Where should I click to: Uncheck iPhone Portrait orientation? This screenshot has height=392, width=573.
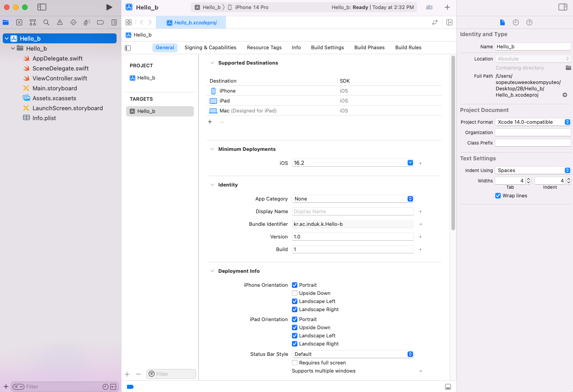coord(295,285)
